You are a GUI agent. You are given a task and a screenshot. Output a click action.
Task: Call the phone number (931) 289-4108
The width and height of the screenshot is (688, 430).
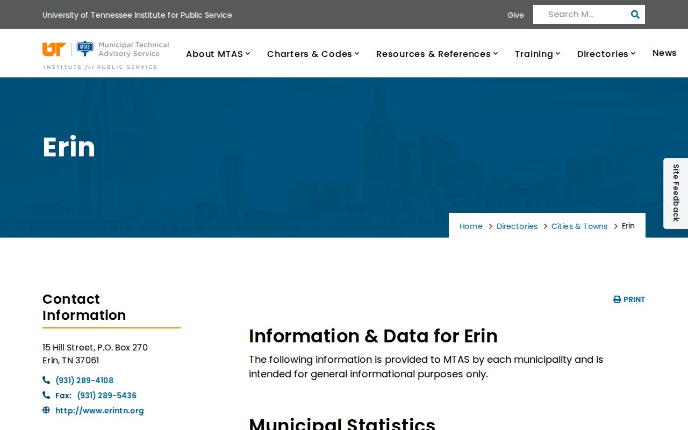pos(84,381)
